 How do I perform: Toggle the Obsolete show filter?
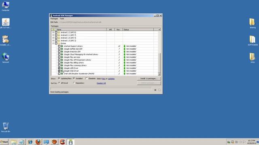tap(86, 79)
